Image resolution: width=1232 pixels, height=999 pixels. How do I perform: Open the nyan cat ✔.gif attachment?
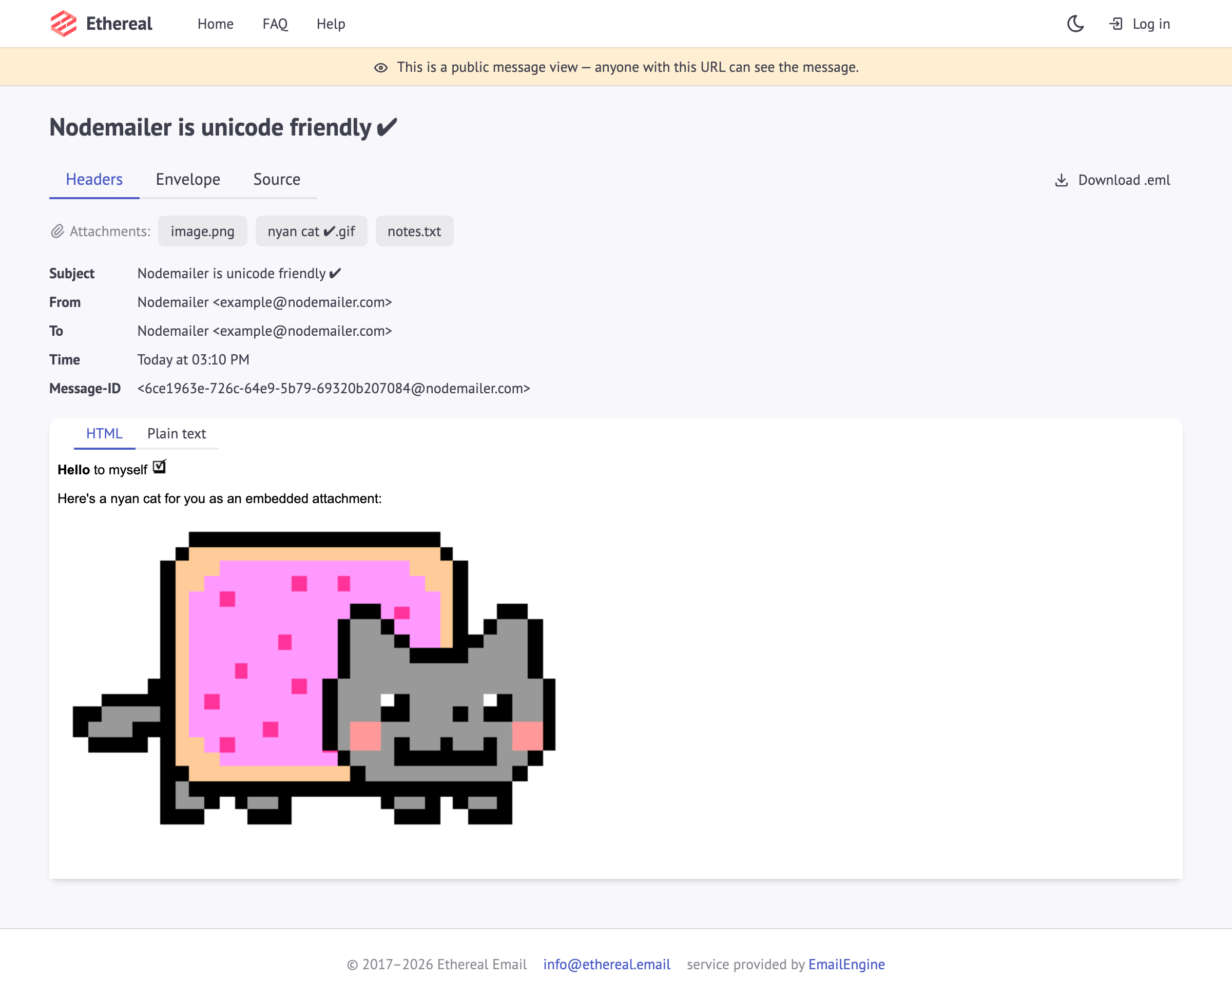pos(311,232)
